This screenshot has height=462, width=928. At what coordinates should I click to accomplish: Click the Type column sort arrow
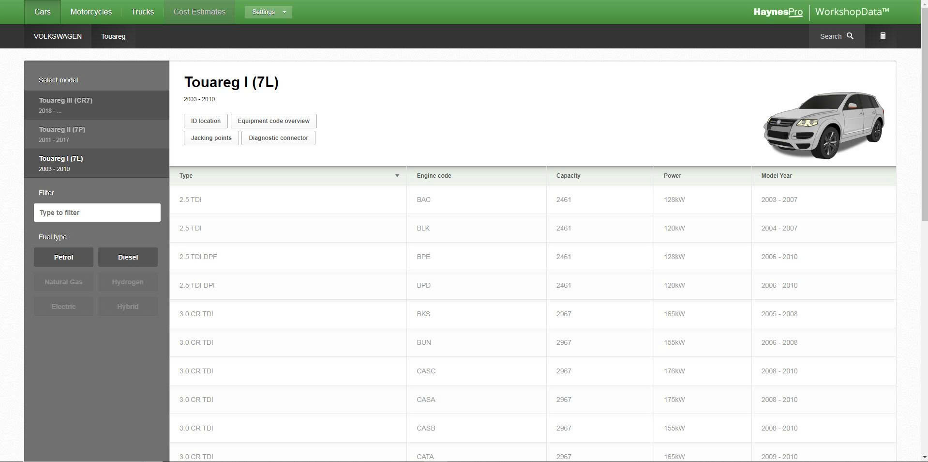point(397,176)
